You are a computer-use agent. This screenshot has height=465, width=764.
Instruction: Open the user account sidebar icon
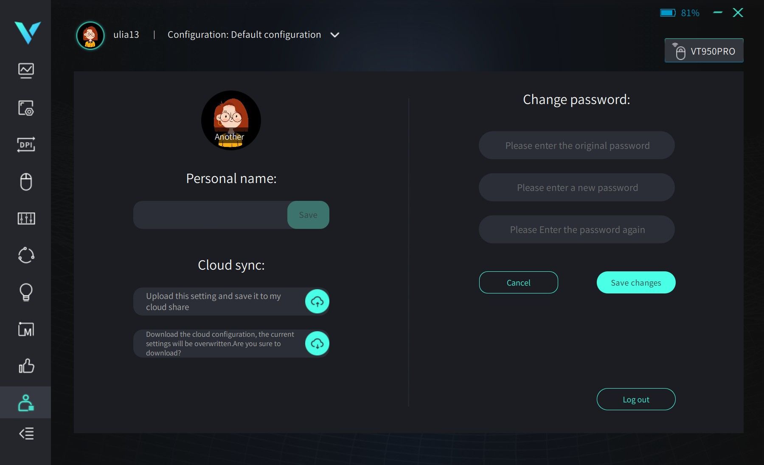26,403
